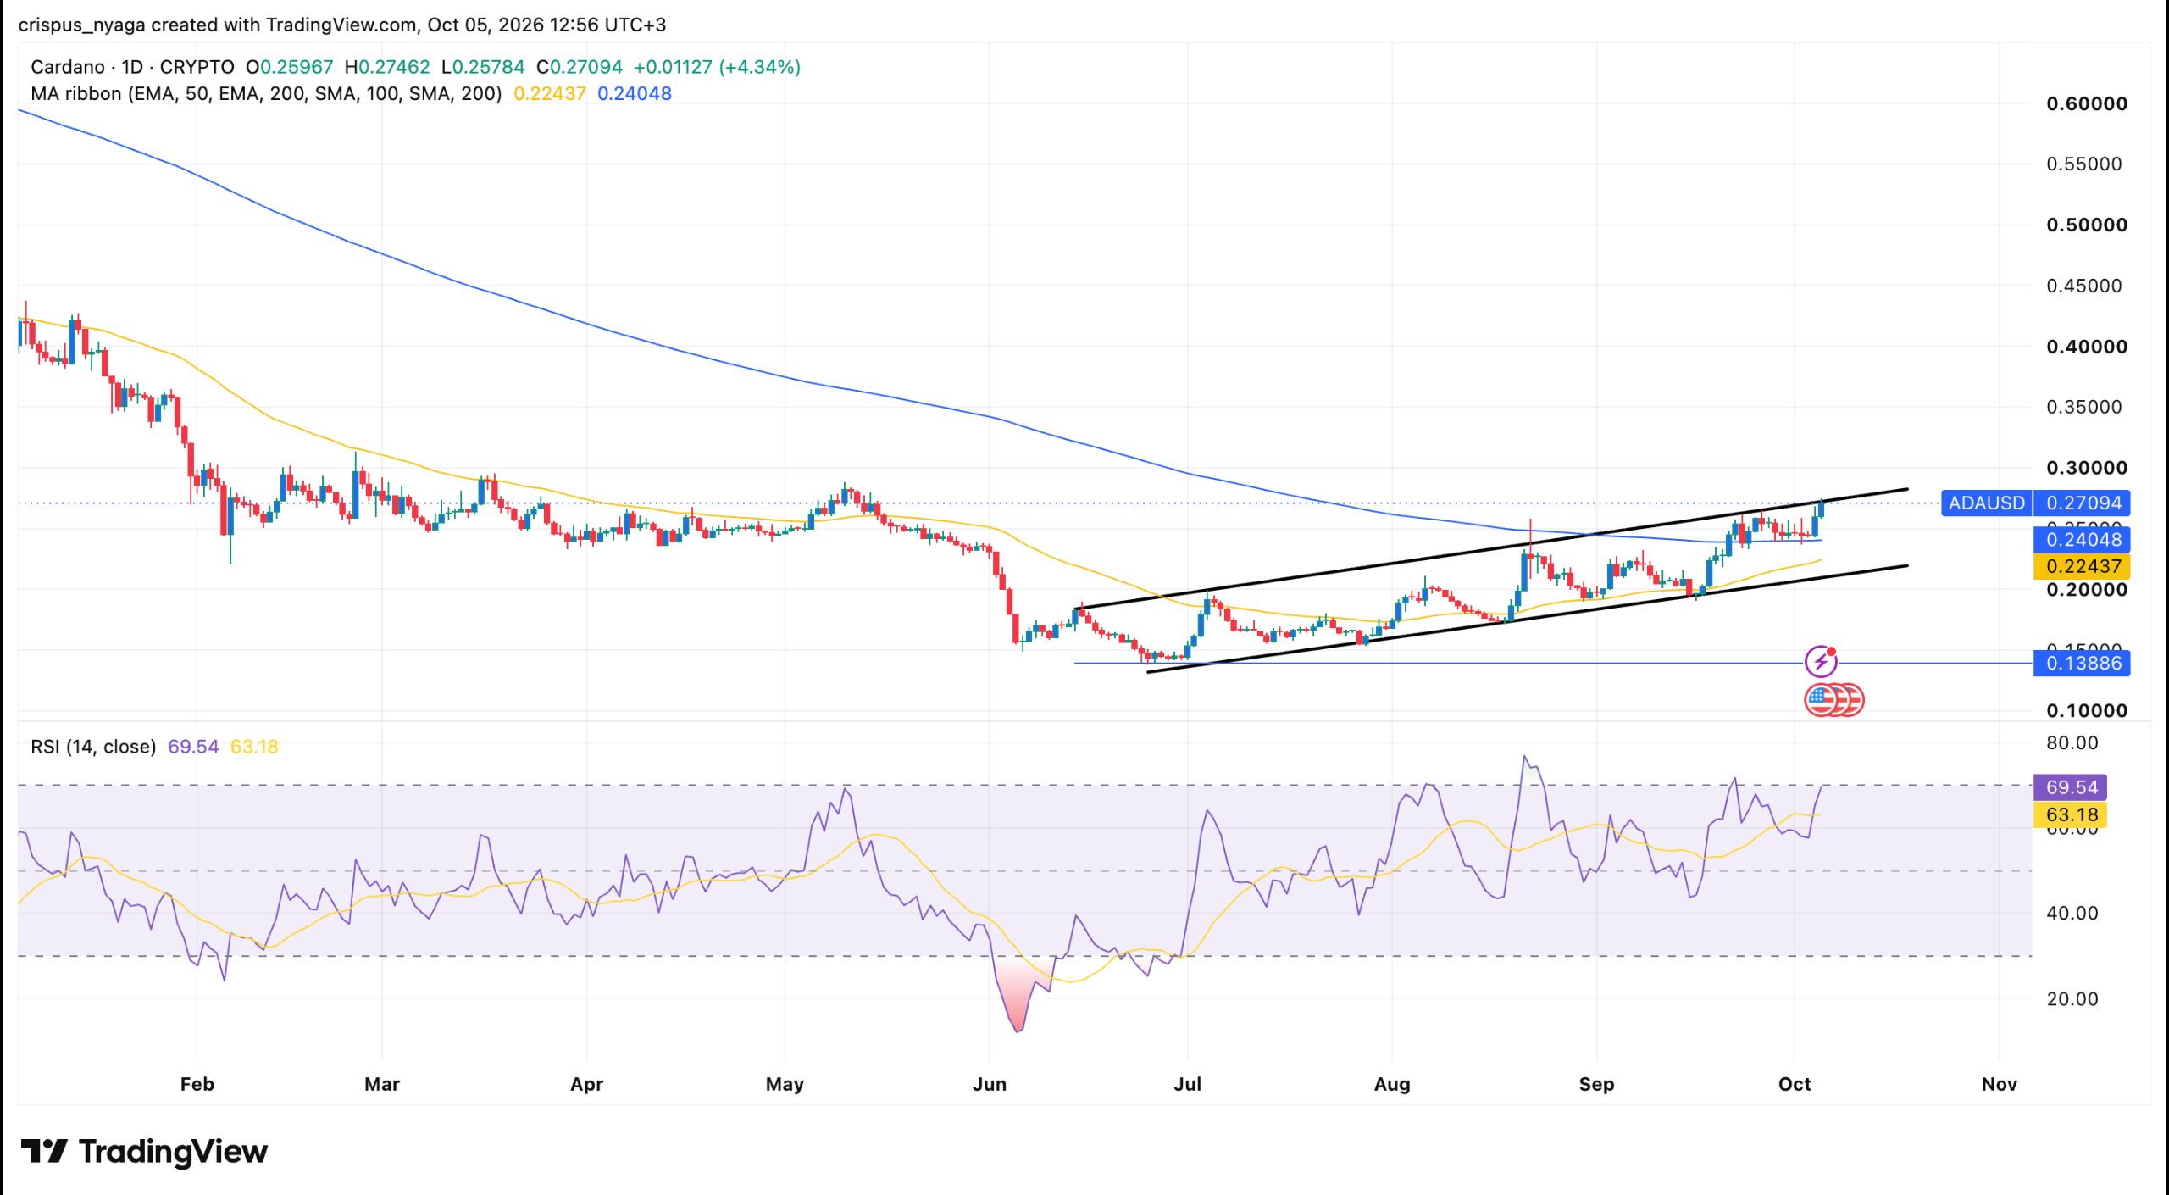Click the blue 0.24048 MA ribbon legend value
This screenshot has width=2169, height=1195.
click(x=635, y=94)
